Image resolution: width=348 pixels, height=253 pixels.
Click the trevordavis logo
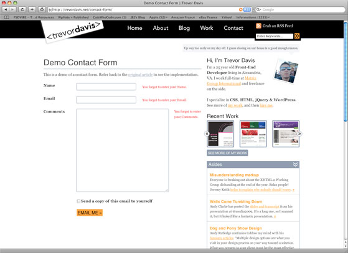[73, 32]
